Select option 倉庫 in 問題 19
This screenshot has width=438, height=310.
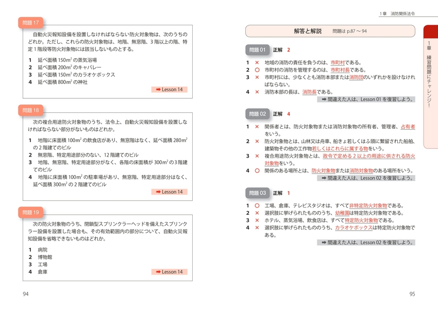click(38, 272)
